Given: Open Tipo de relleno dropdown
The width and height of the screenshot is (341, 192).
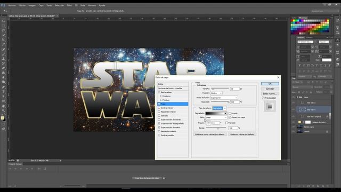Looking at the screenshot, I should pyautogui.click(x=219, y=108).
